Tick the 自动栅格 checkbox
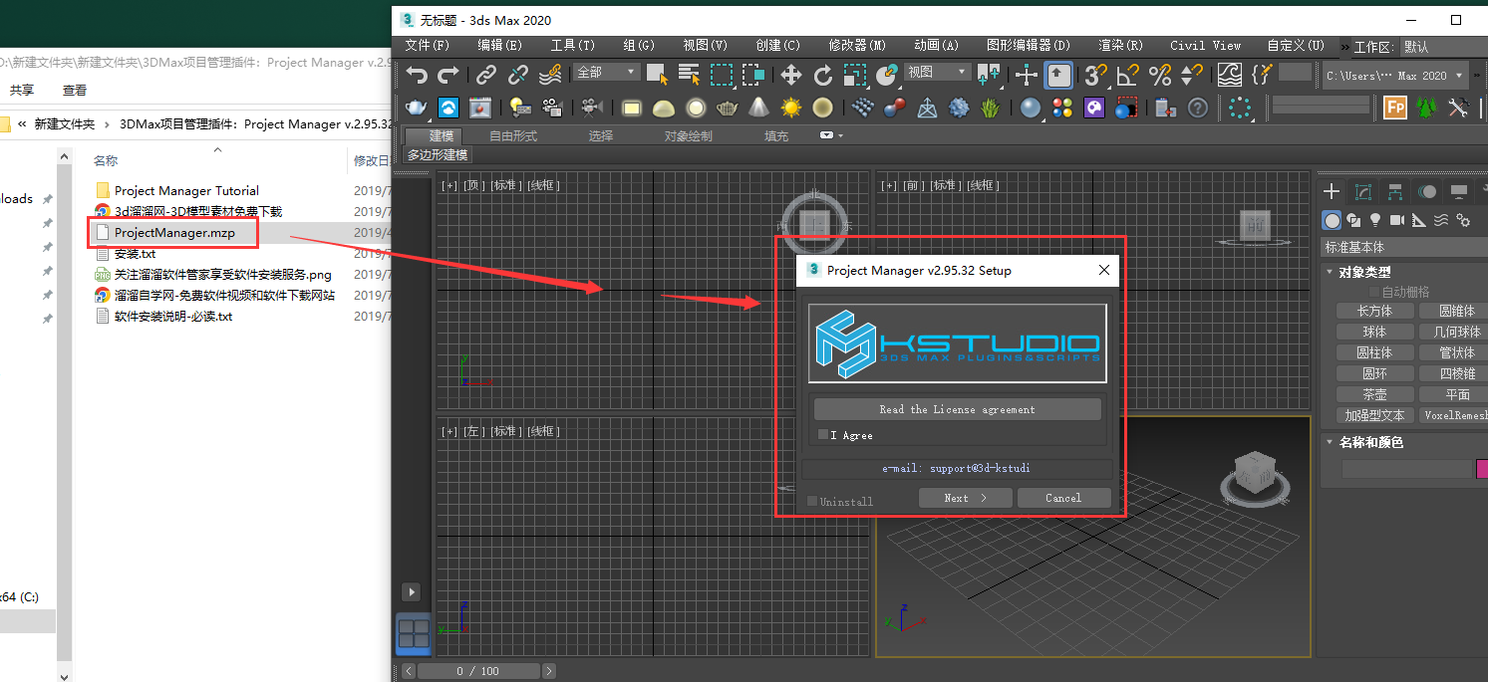Image resolution: width=1488 pixels, height=682 pixels. [1375, 292]
